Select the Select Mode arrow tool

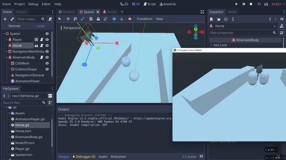pos(59,19)
